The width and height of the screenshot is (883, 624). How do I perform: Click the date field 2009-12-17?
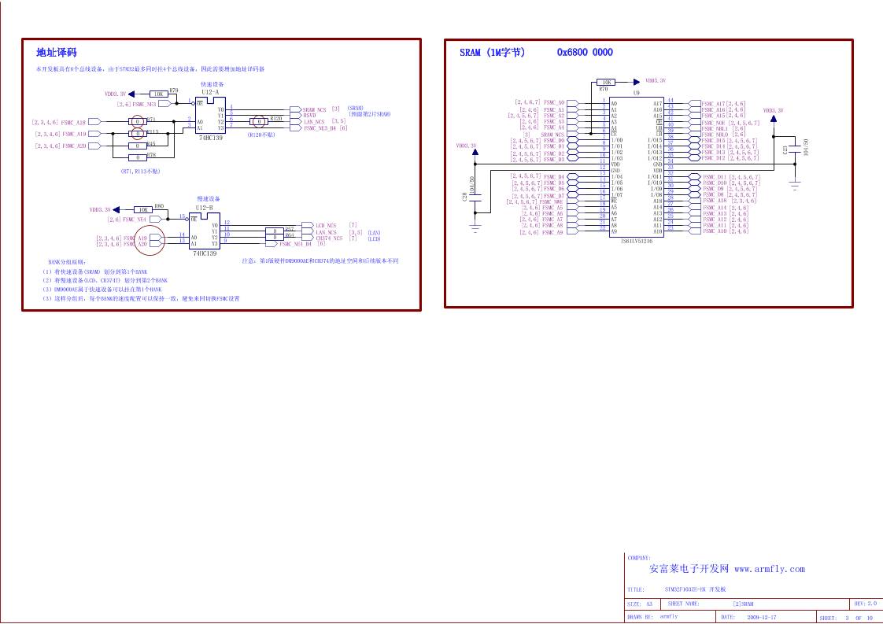(x=761, y=617)
